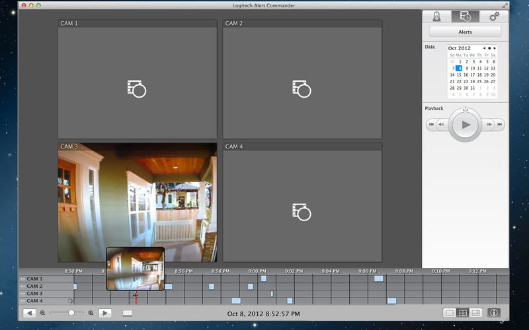Viewport: 529px width, 330px height.
Task: Skip to next recording clip
Action: (499, 124)
